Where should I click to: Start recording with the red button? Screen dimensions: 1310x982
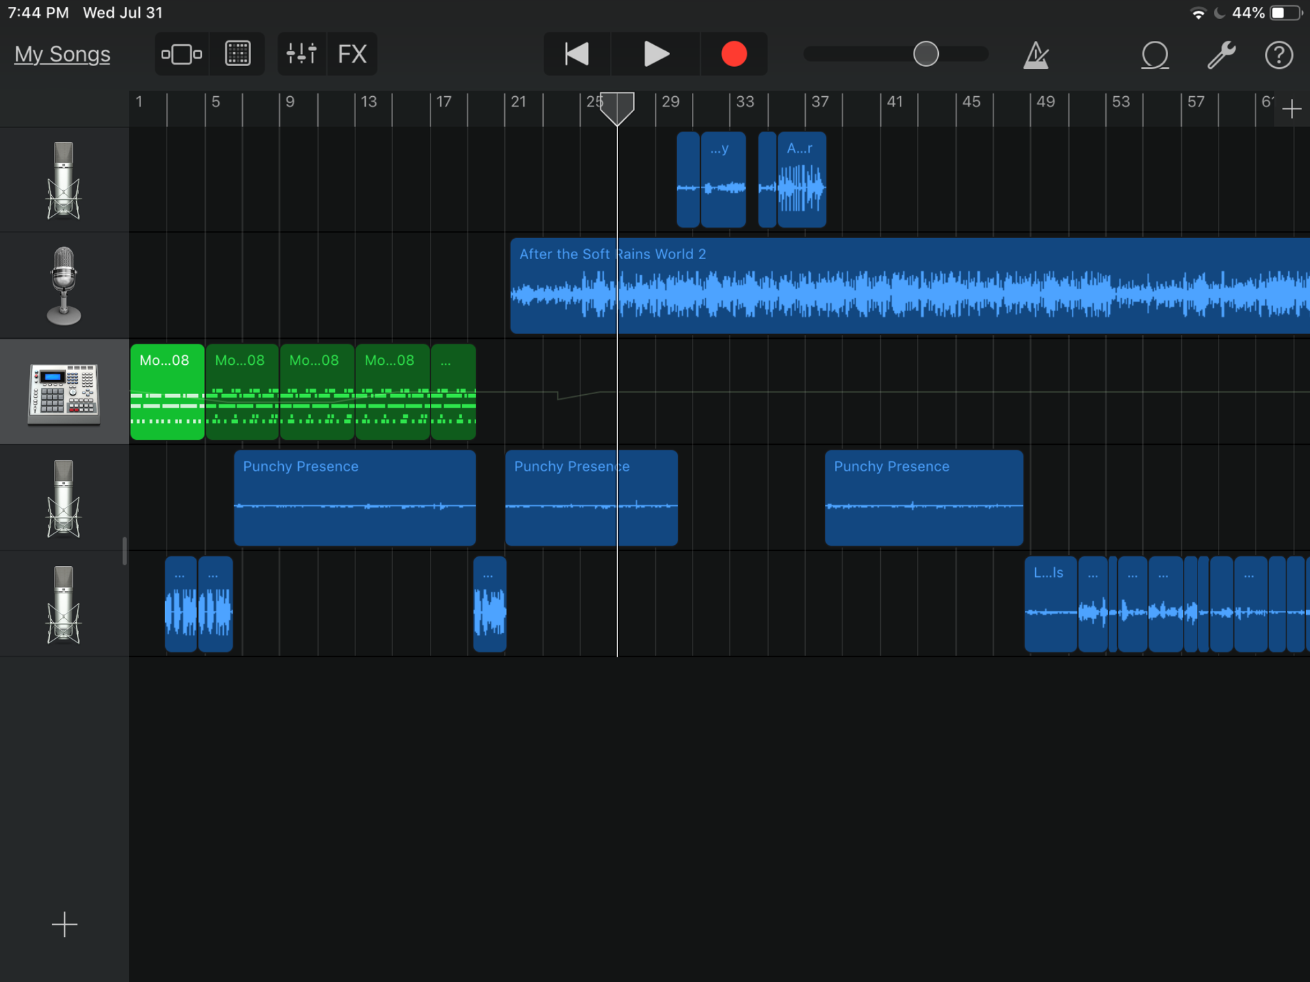click(x=733, y=54)
